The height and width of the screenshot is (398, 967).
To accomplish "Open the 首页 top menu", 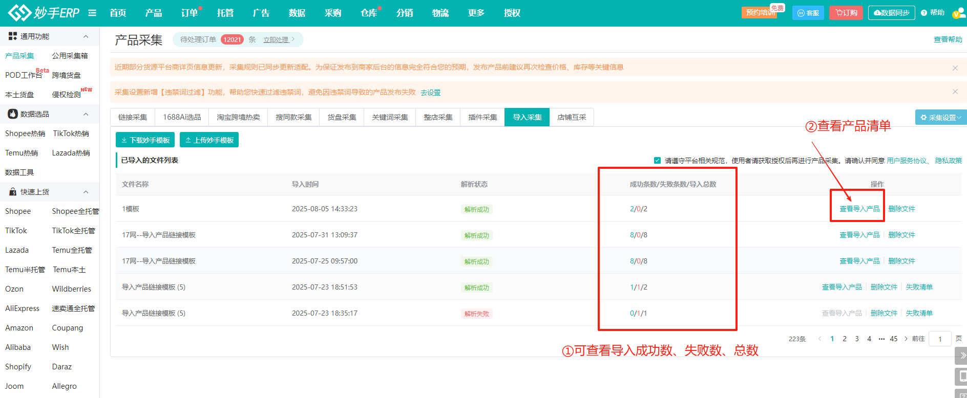I will 118,13.
